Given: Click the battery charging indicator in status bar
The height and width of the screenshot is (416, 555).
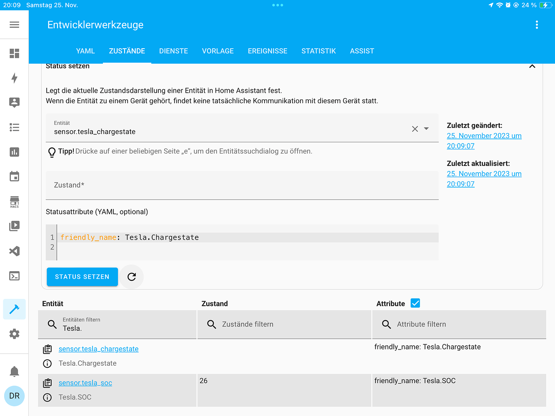Looking at the screenshot, I should click(545, 5).
